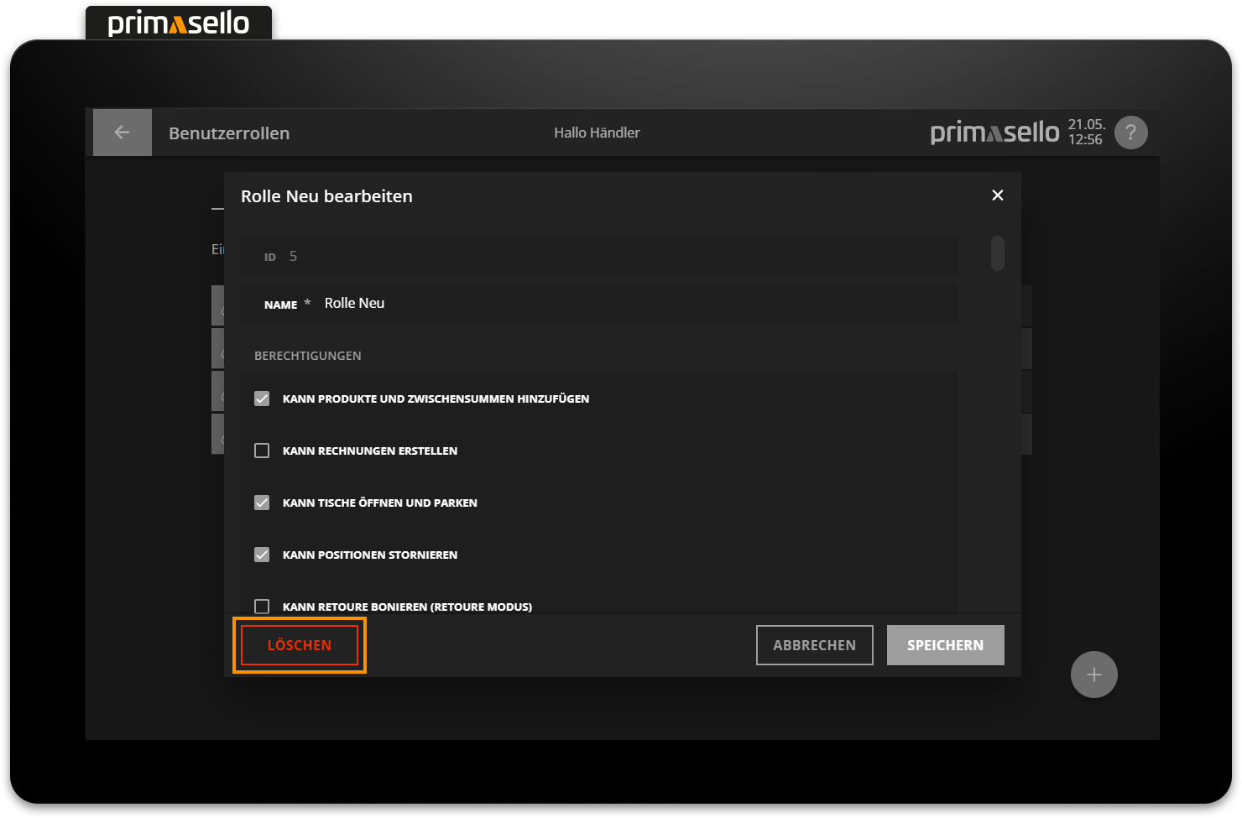
Task: Select the ID field showing 5
Action: [587, 257]
